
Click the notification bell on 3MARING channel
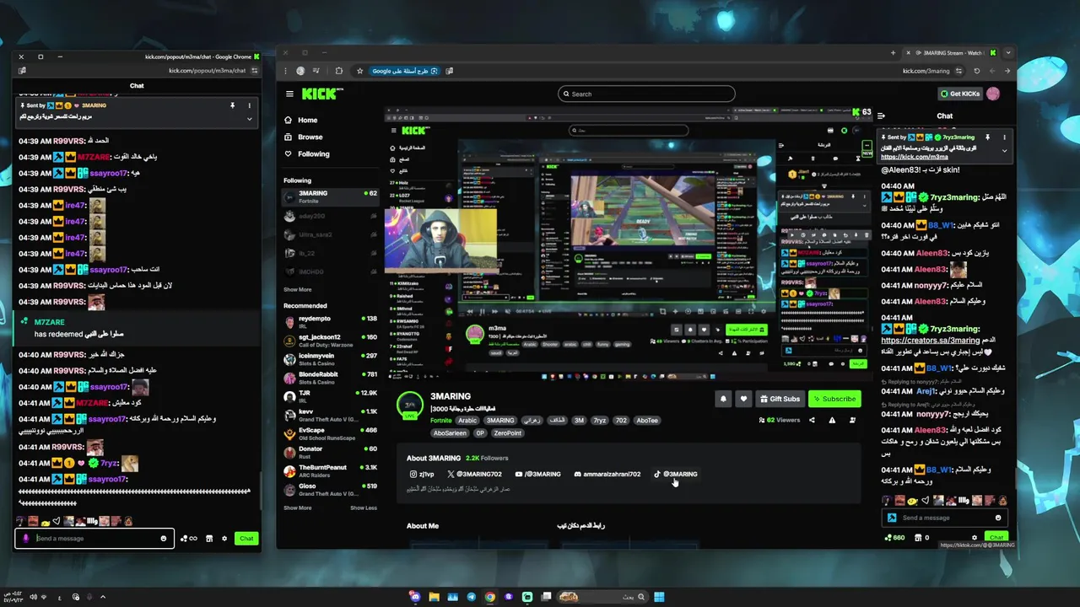723,399
